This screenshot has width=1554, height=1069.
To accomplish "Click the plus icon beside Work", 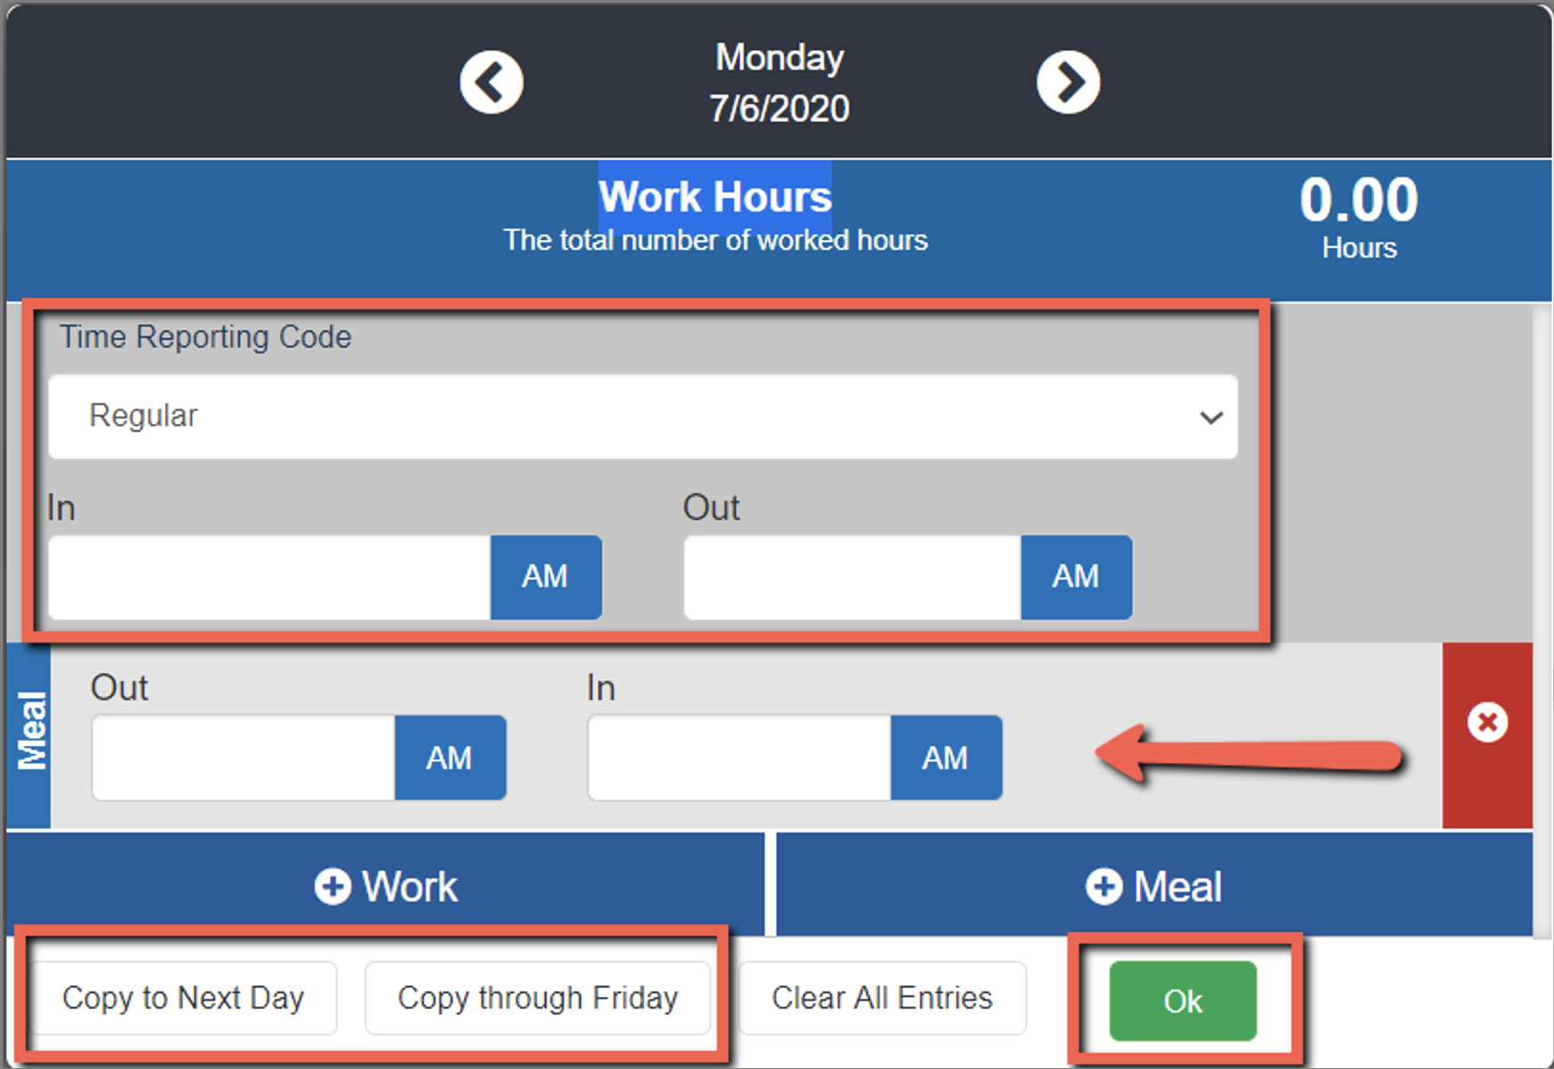I will (x=333, y=886).
